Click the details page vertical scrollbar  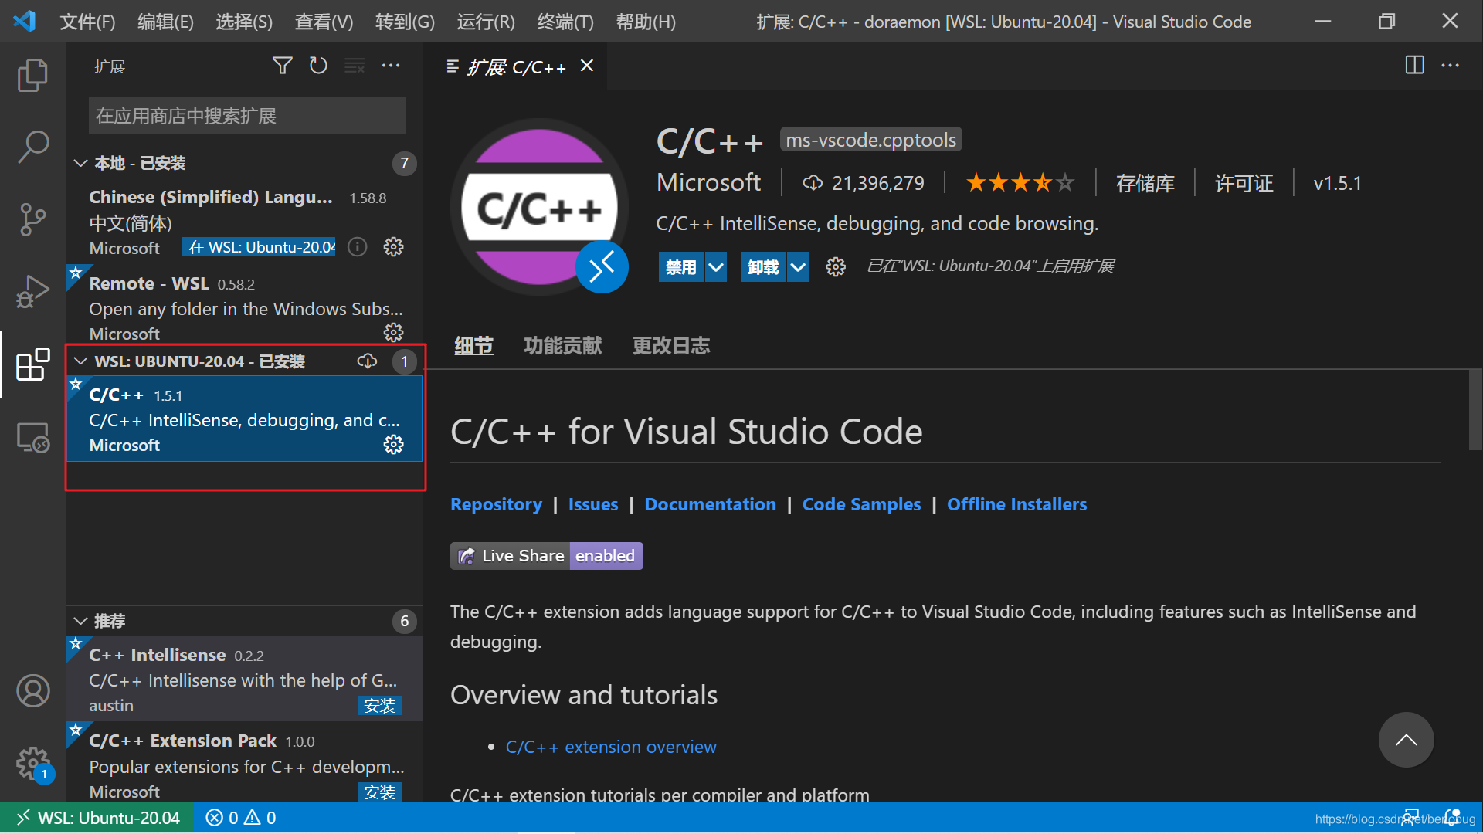pos(1475,411)
